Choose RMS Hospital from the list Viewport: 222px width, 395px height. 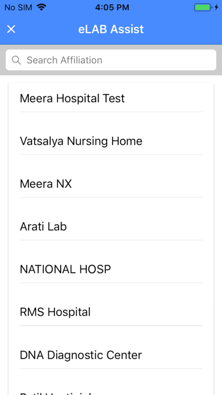pyautogui.click(x=111, y=312)
